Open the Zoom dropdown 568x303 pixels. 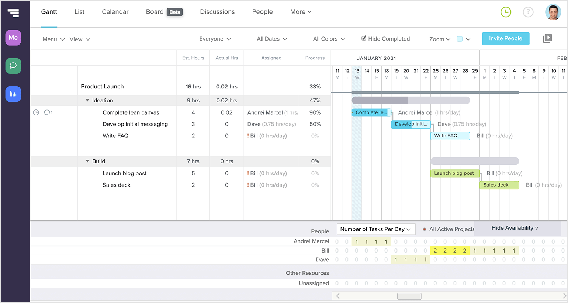pyautogui.click(x=439, y=39)
